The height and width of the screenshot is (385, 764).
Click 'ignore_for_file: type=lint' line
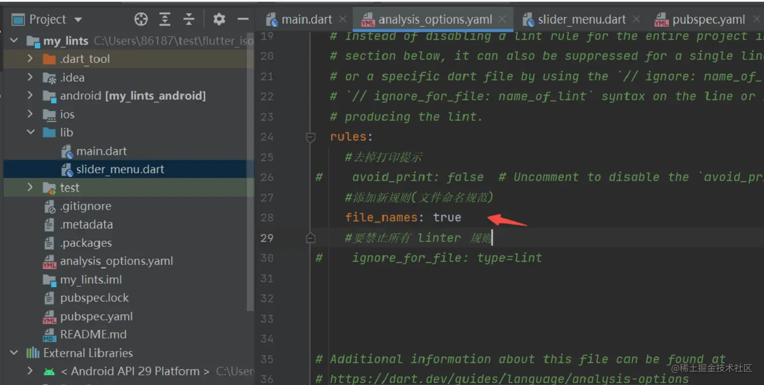447,258
